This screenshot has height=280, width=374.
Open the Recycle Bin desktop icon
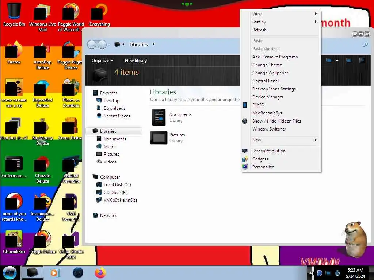[x=14, y=14]
